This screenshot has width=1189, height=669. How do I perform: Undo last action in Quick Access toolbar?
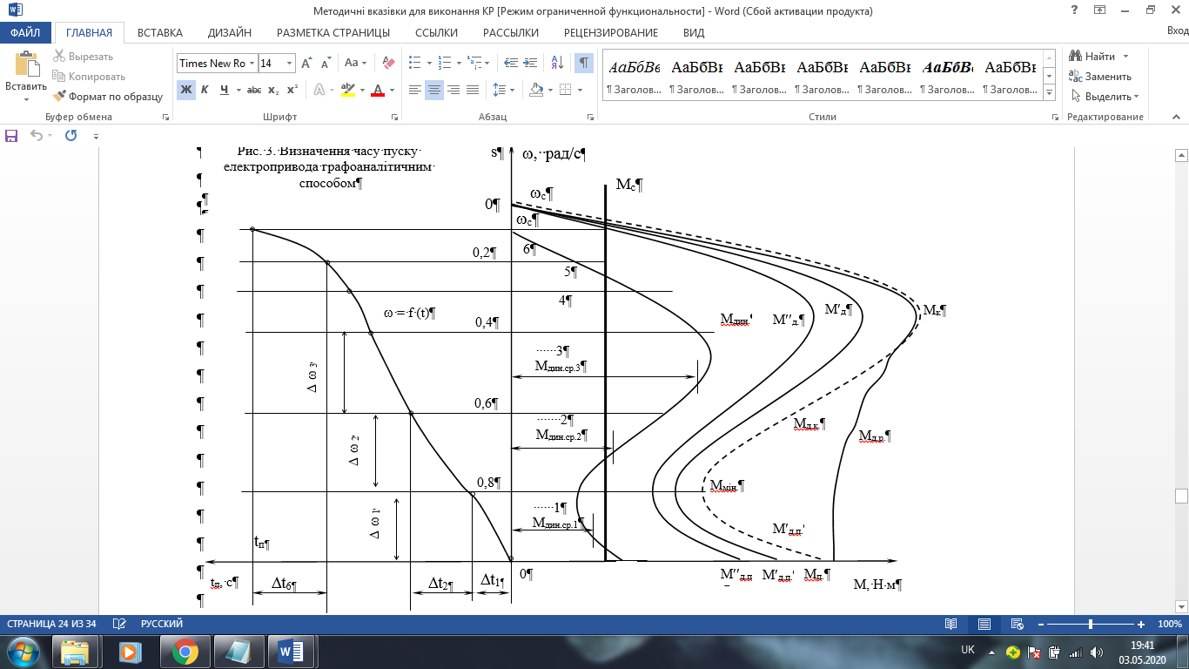(36, 135)
